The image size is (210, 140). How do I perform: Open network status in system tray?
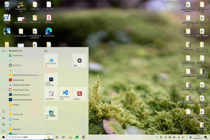(179, 137)
